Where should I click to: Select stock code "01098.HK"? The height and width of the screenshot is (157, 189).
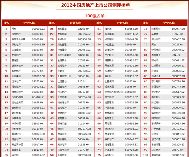(x=83, y=45)
